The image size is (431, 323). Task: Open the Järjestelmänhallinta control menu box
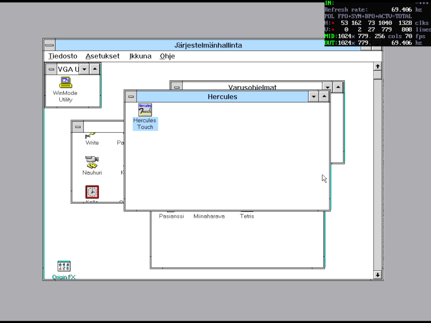49,45
